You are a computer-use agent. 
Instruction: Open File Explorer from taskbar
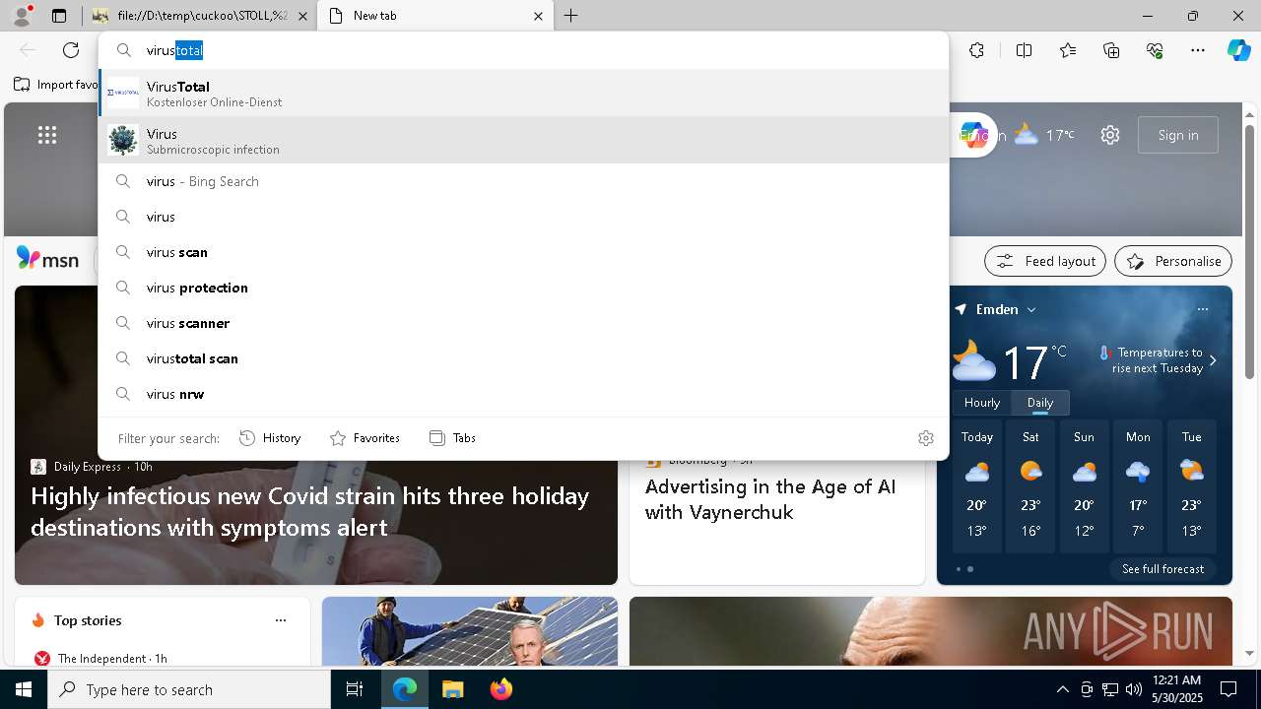452,689
